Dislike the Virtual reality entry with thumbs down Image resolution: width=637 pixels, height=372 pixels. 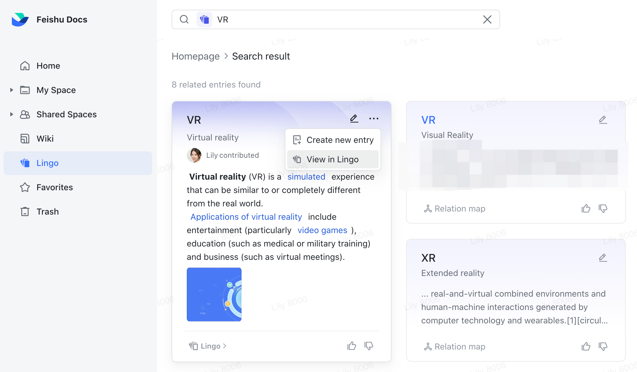(x=369, y=346)
